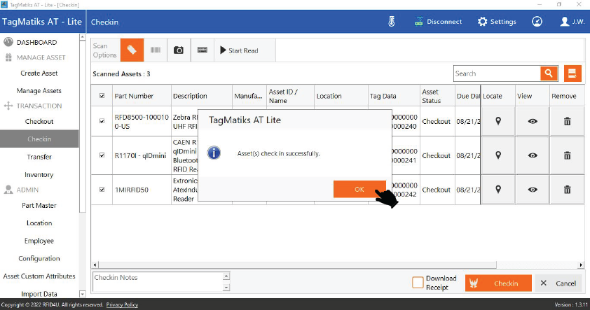590x310 pixels.
Task: Go to Inventory in the sidebar
Action: [39, 175]
